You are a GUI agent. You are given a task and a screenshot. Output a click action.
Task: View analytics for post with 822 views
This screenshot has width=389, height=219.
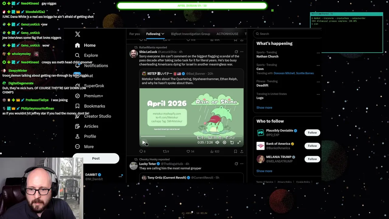point(214,151)
